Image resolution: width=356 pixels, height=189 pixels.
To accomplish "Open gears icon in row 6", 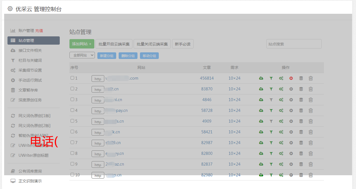I will pos(281,132).
